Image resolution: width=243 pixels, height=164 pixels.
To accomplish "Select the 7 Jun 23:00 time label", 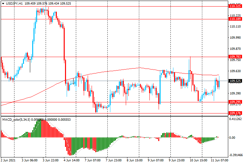I will (114, 160).
